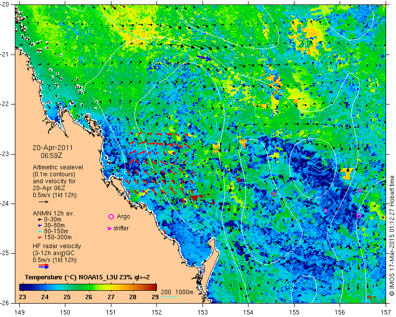
Task: Click the dark red end of the temperature colorbar
Action: (154, 287)
